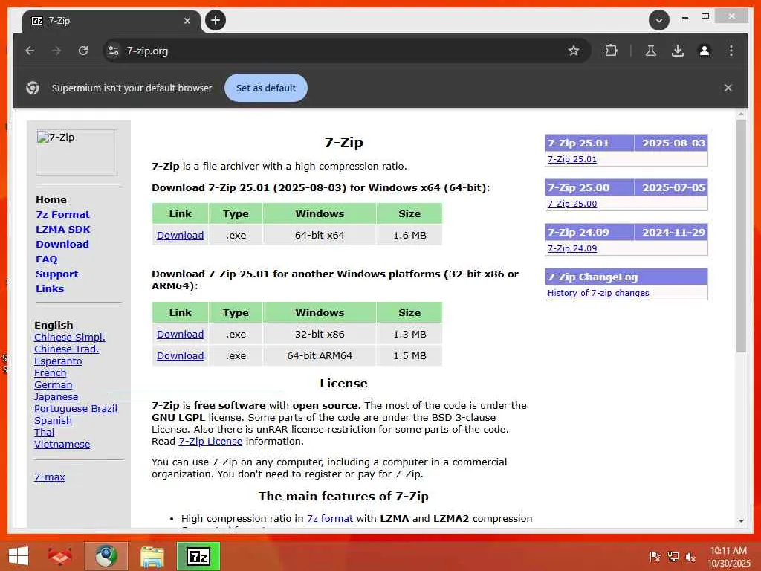The height and width of the screenshot is (571, 761).
Task: Switch language to German
Action: (53, 384)
